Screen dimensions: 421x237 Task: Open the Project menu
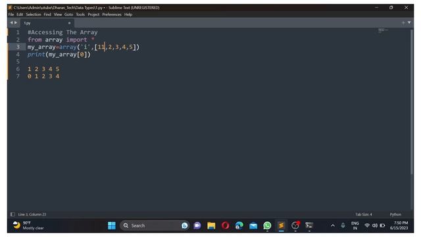[93, 14]
